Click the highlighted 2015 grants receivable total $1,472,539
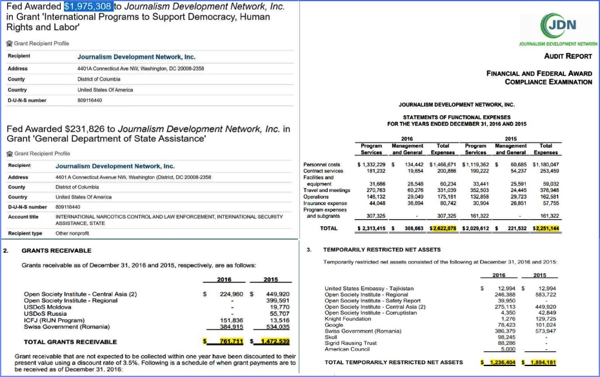This screenshot has width=600, height=377. tap(270, 342)
